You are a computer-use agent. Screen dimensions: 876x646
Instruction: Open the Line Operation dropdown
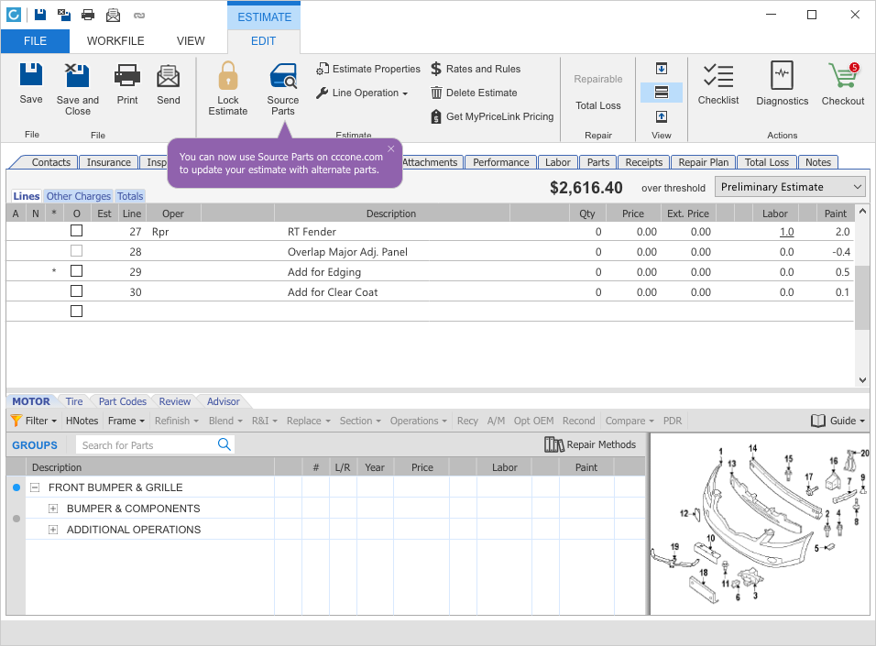pyautogui.click(x=362, y=93)
